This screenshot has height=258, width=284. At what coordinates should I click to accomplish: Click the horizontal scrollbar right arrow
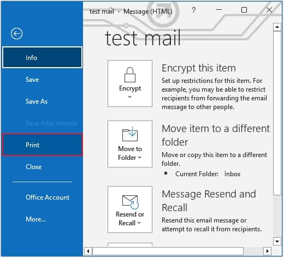pyautogui.click(x=267, y=251)
